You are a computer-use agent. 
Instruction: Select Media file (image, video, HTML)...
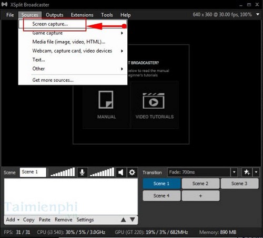pyautogui.click(x=73, y=42)
